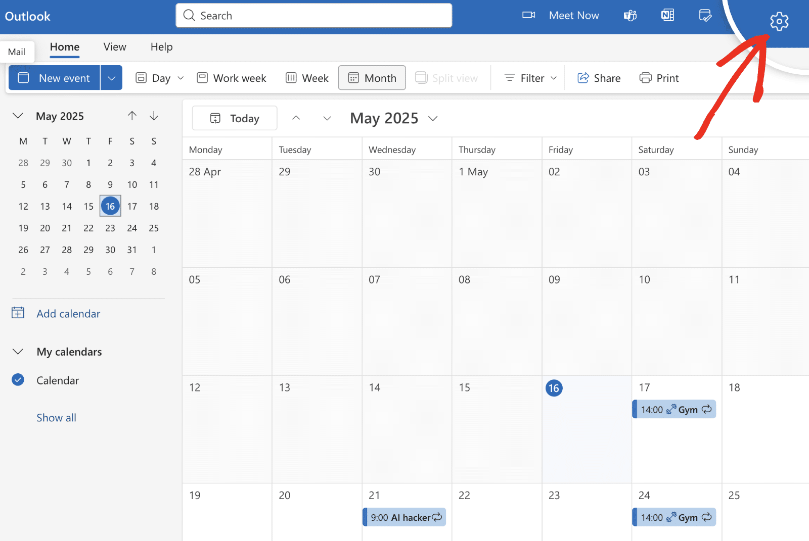Go to next month using mini calendar down arrow
This screenshot has width=809, height=541.
click(154, 116)
